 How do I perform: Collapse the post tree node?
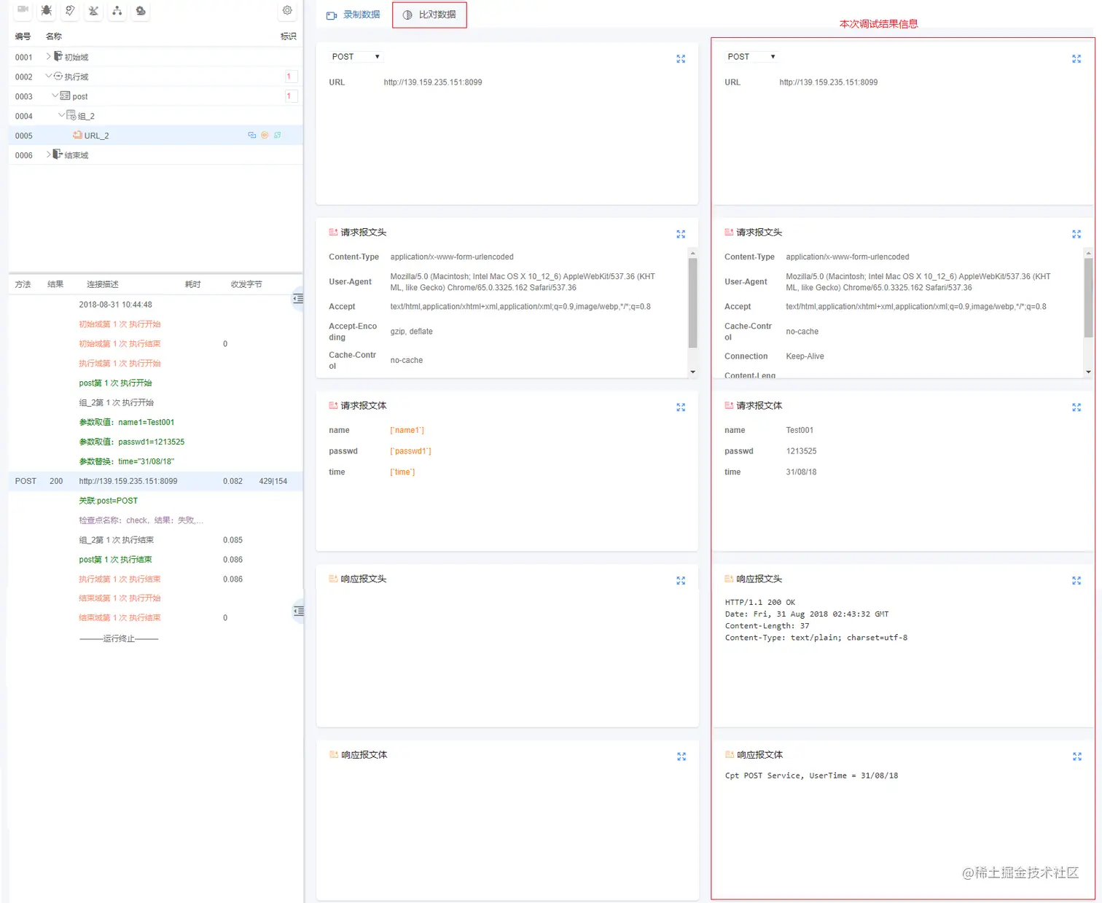click(x=55, y=95)
